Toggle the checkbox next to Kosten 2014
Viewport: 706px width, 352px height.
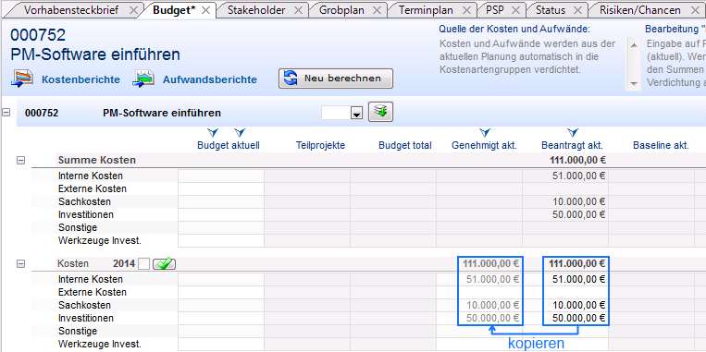(x=143, y=264)
